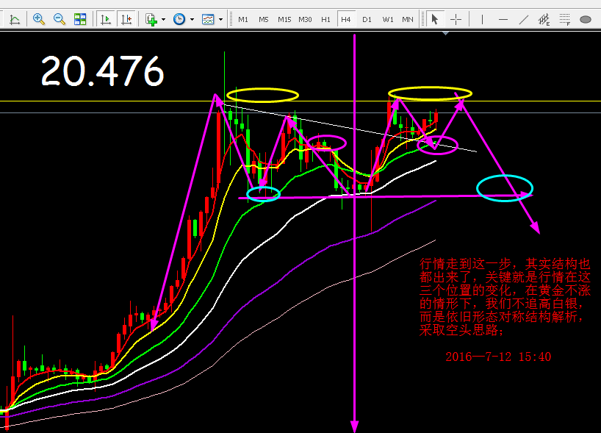Toggle chart shift from right edge
The height and width of the screenshot is (433, 601).
(x=126, y=19)
